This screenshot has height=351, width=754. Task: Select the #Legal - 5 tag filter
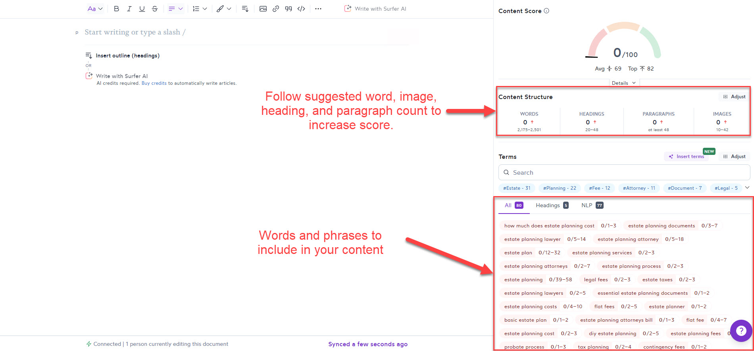[x=726, y=188]
